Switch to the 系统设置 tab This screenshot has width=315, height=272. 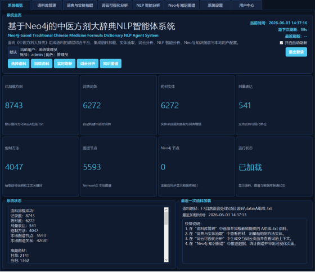[215, 5]
